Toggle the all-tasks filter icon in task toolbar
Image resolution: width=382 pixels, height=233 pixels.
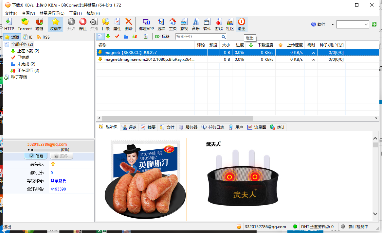click(100, 37)
